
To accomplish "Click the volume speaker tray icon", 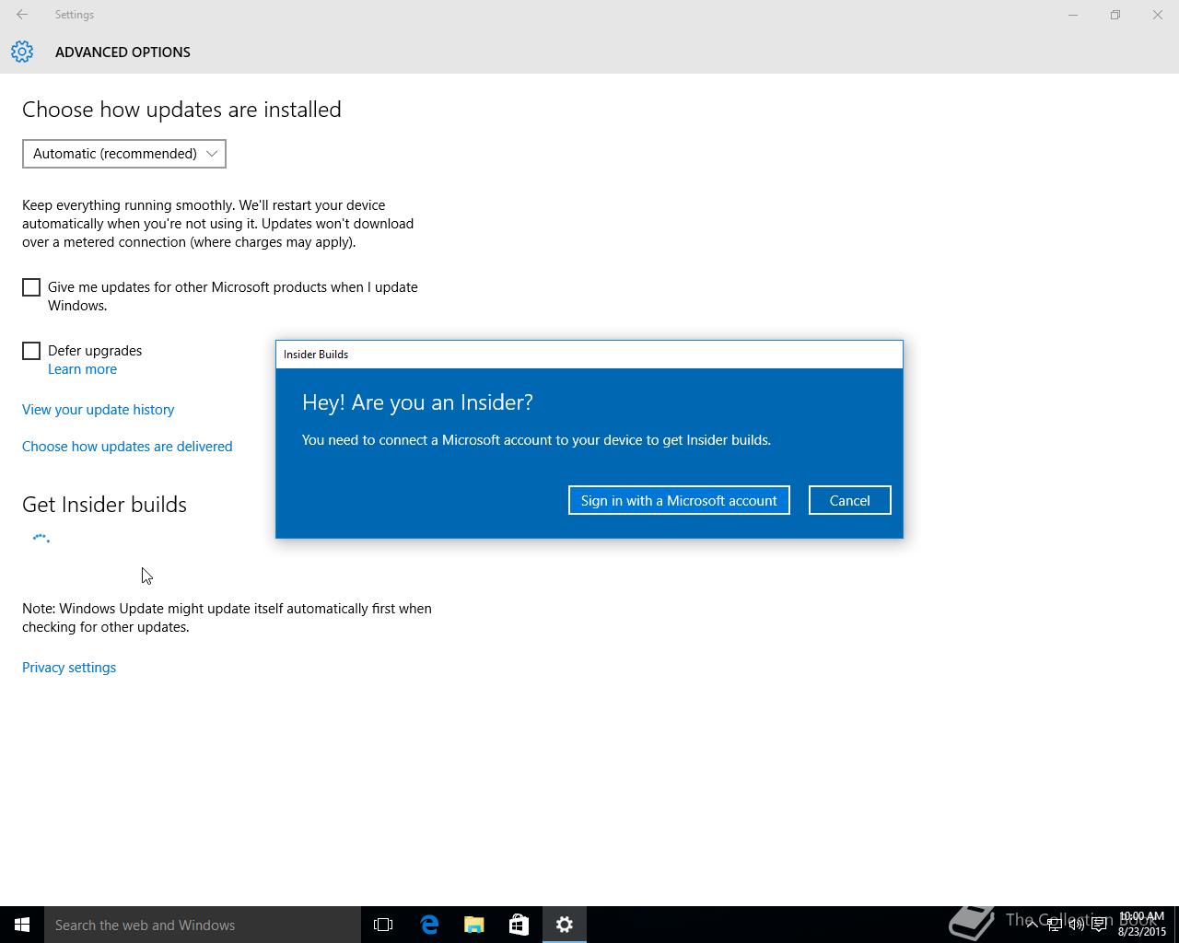I will [x=1076, y=925].
